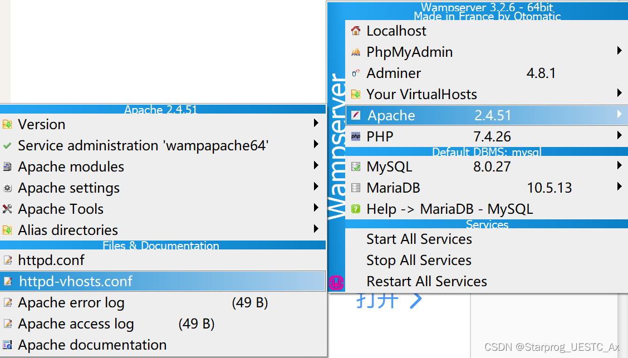
Task: Click the Apache error log icon
Action: click(x=7, y=303)
